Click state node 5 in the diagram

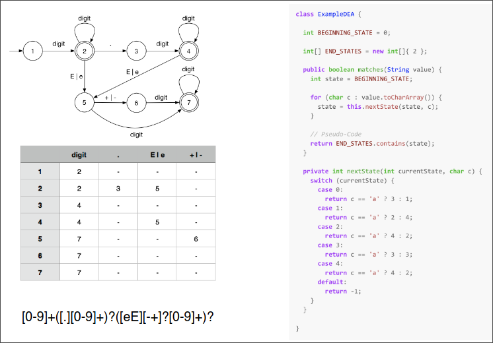tap(85, 103)
